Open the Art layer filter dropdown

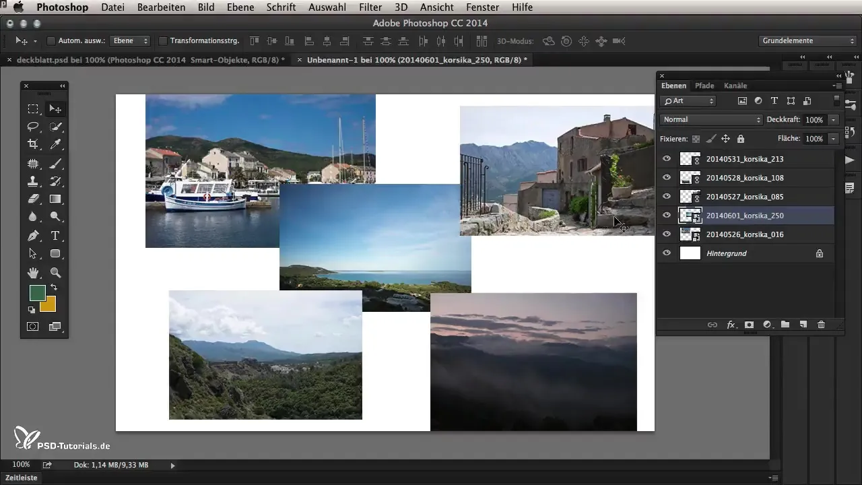click(688, 101)
